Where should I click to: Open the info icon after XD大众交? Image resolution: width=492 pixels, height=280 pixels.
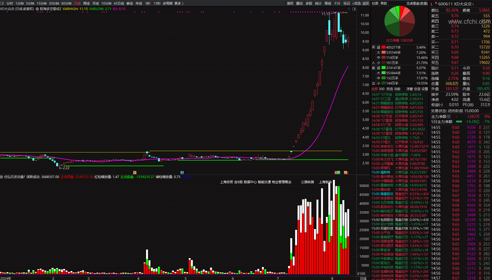coord(473,4)
